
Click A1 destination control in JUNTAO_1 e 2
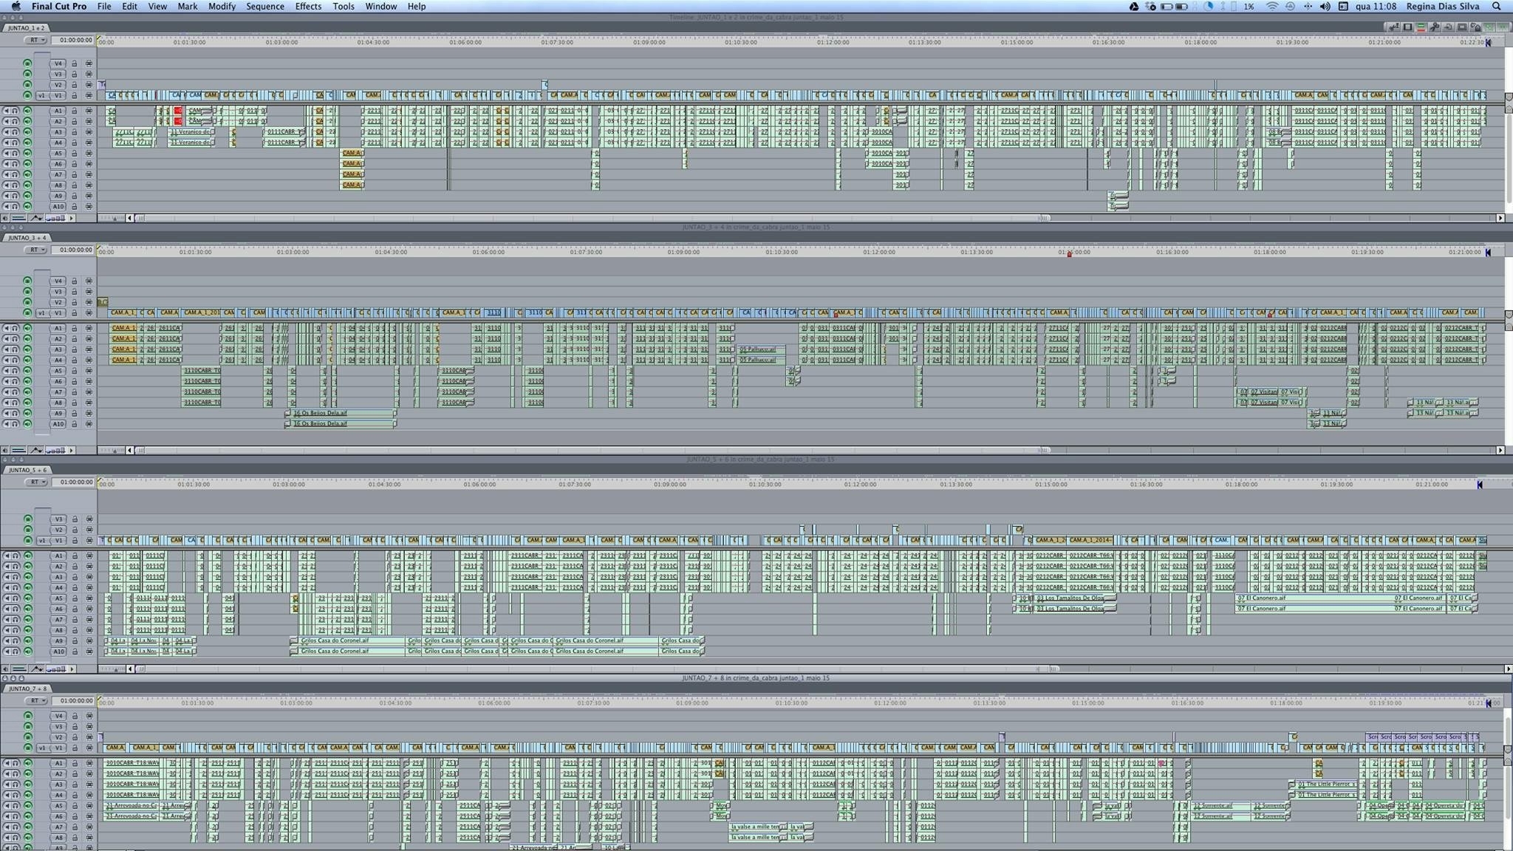(58, 111)
